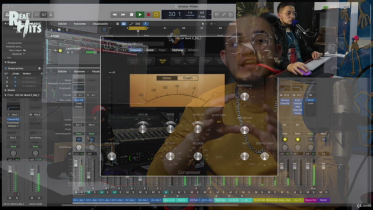Switch to the Graph view tab in the Compressor

click(188, 78)
